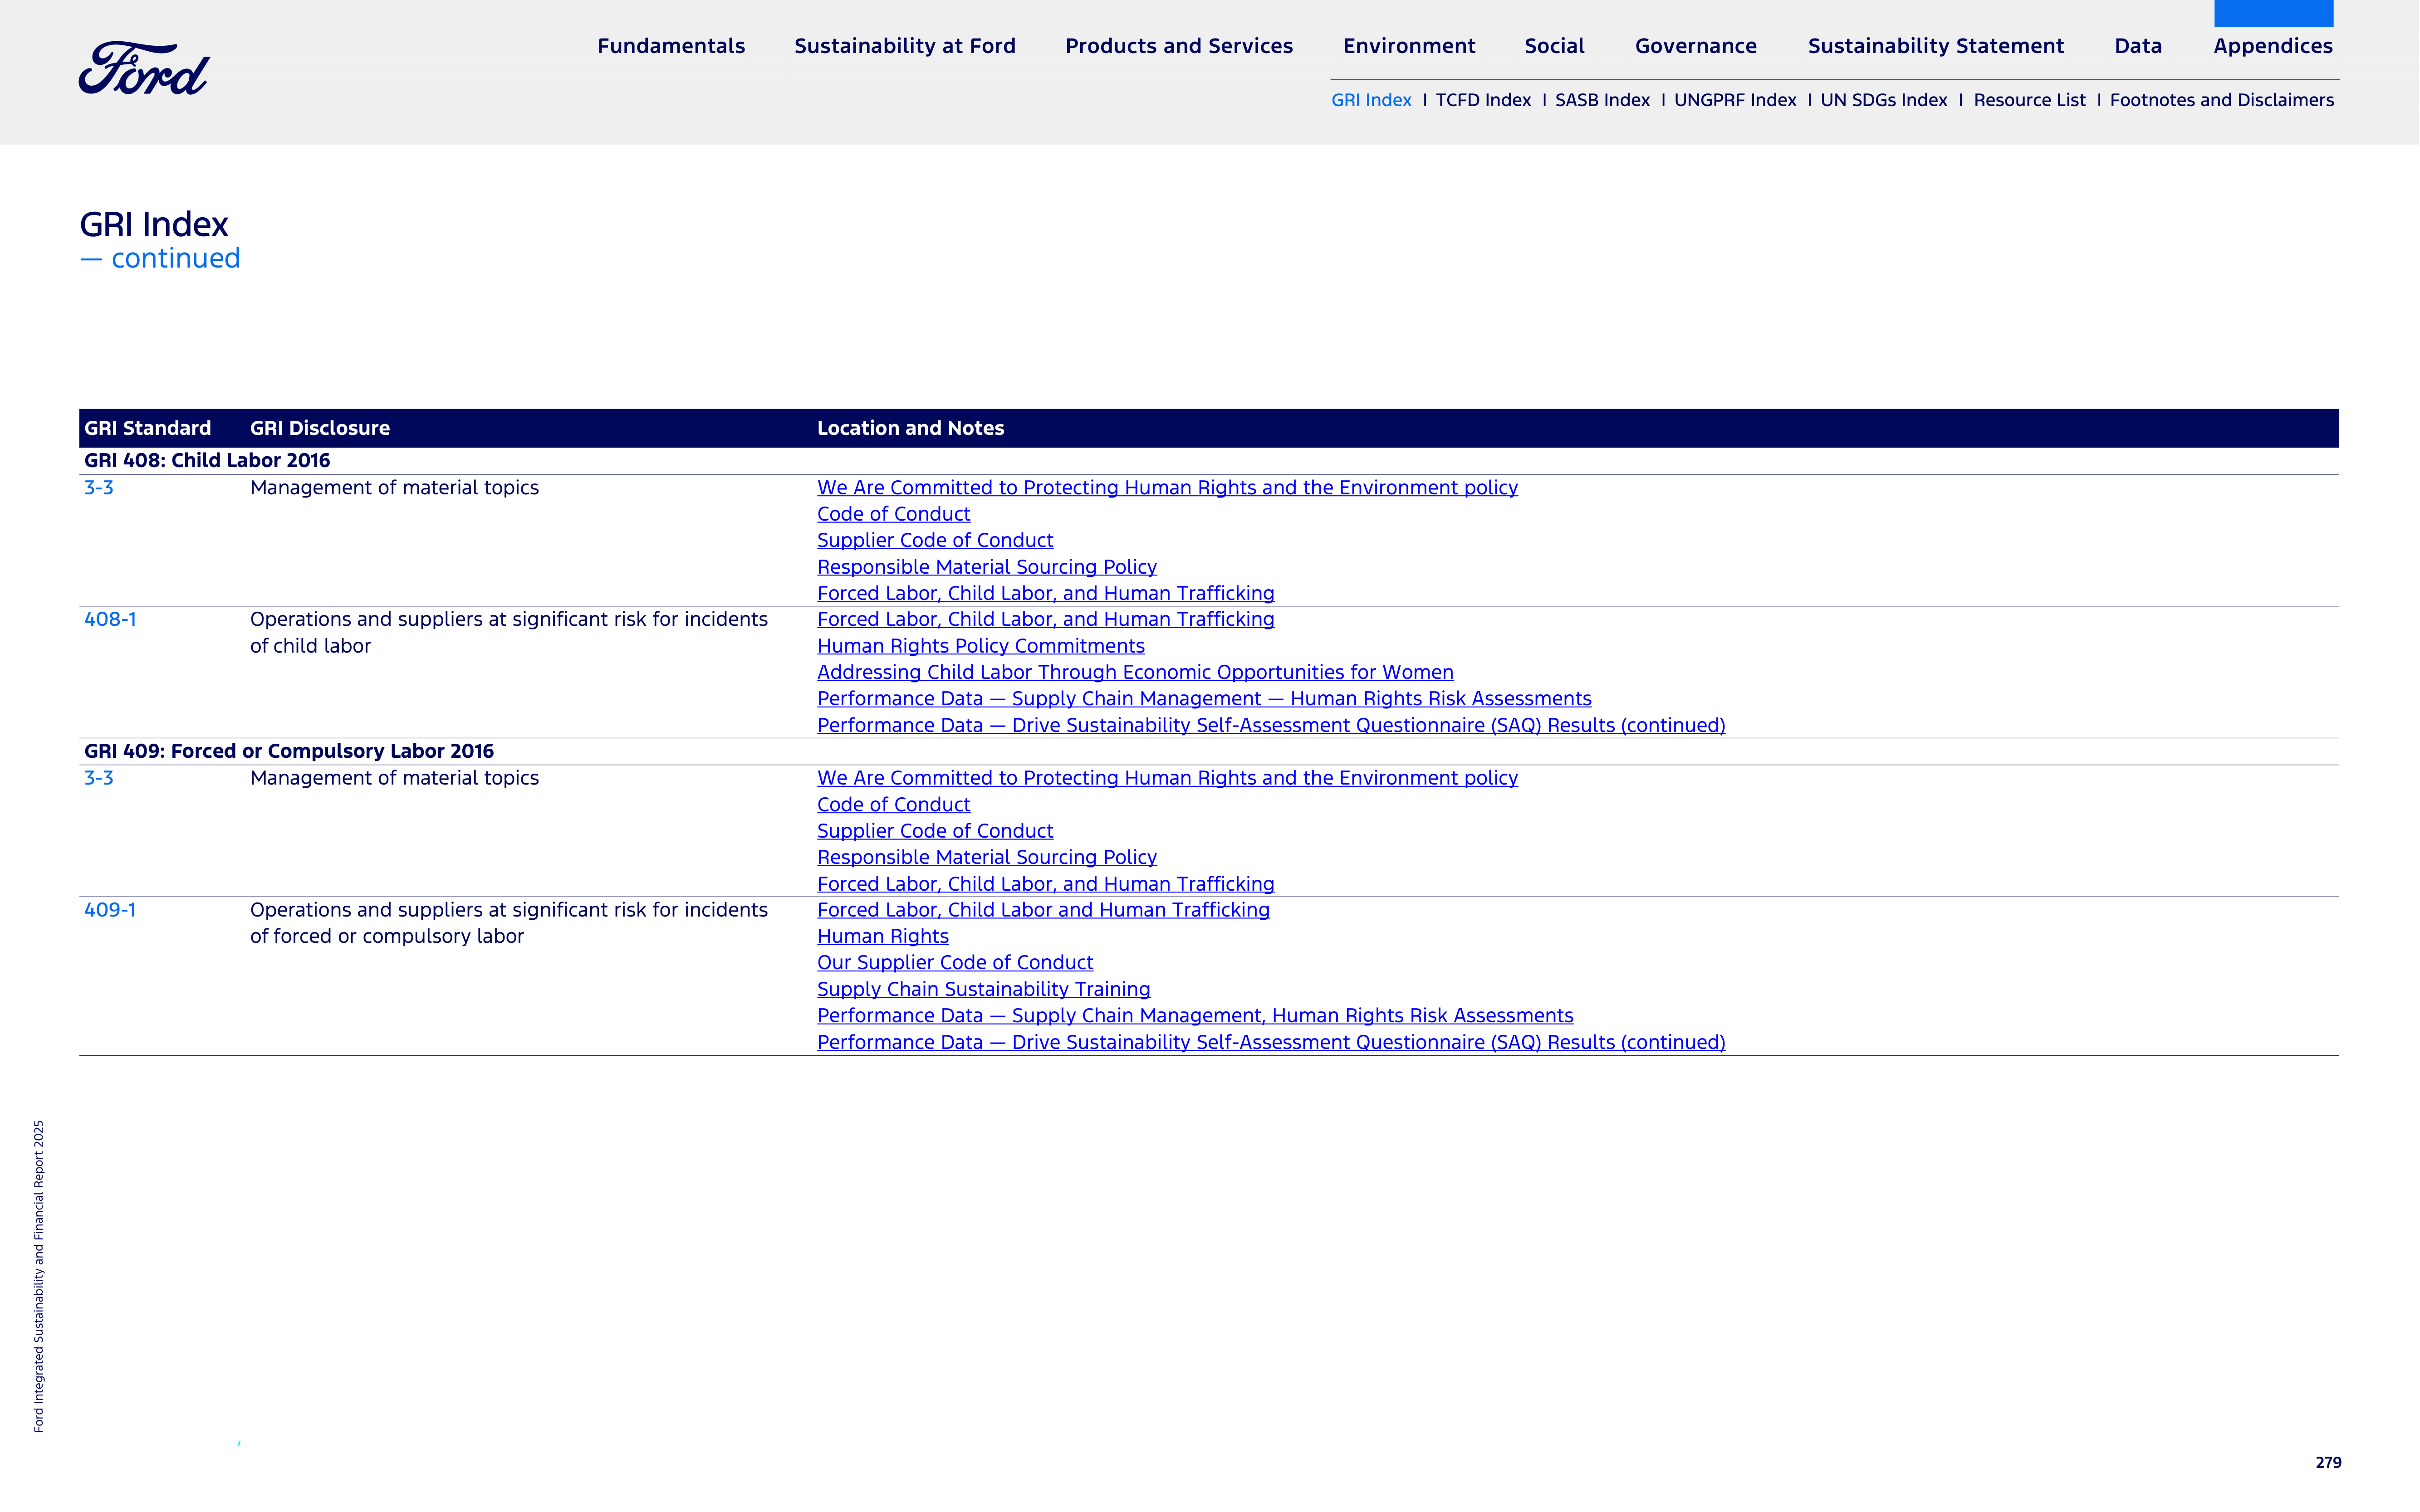Open Forced Labor link in GRI 408 3-3 row
The width and height of the screenshot is (2420, 1512).
click(1045, 593)
